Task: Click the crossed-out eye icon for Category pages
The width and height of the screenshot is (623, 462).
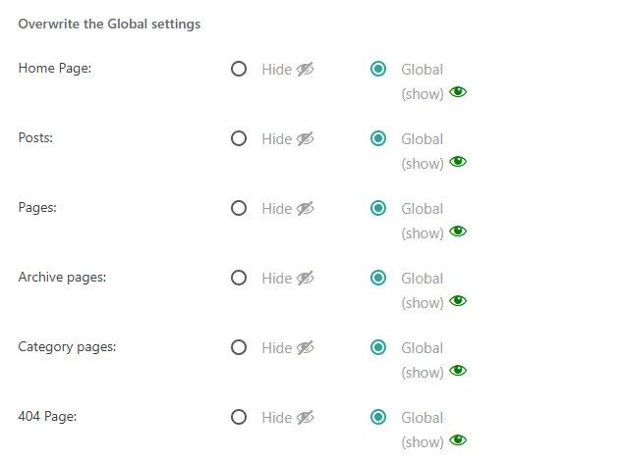Action: [x=306, y=348]
